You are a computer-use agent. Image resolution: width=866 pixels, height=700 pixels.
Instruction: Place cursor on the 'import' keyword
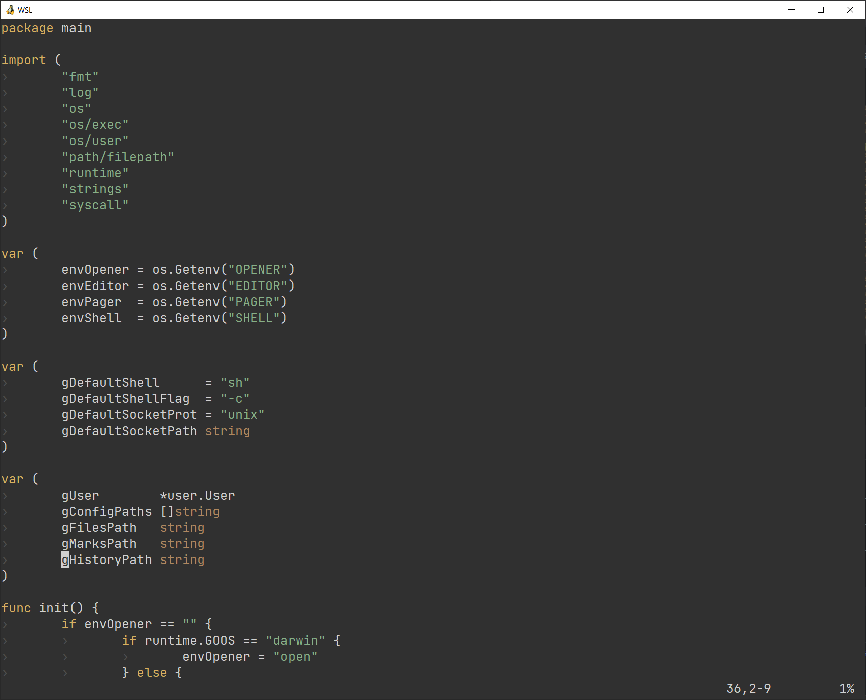(x=24, y=60)
